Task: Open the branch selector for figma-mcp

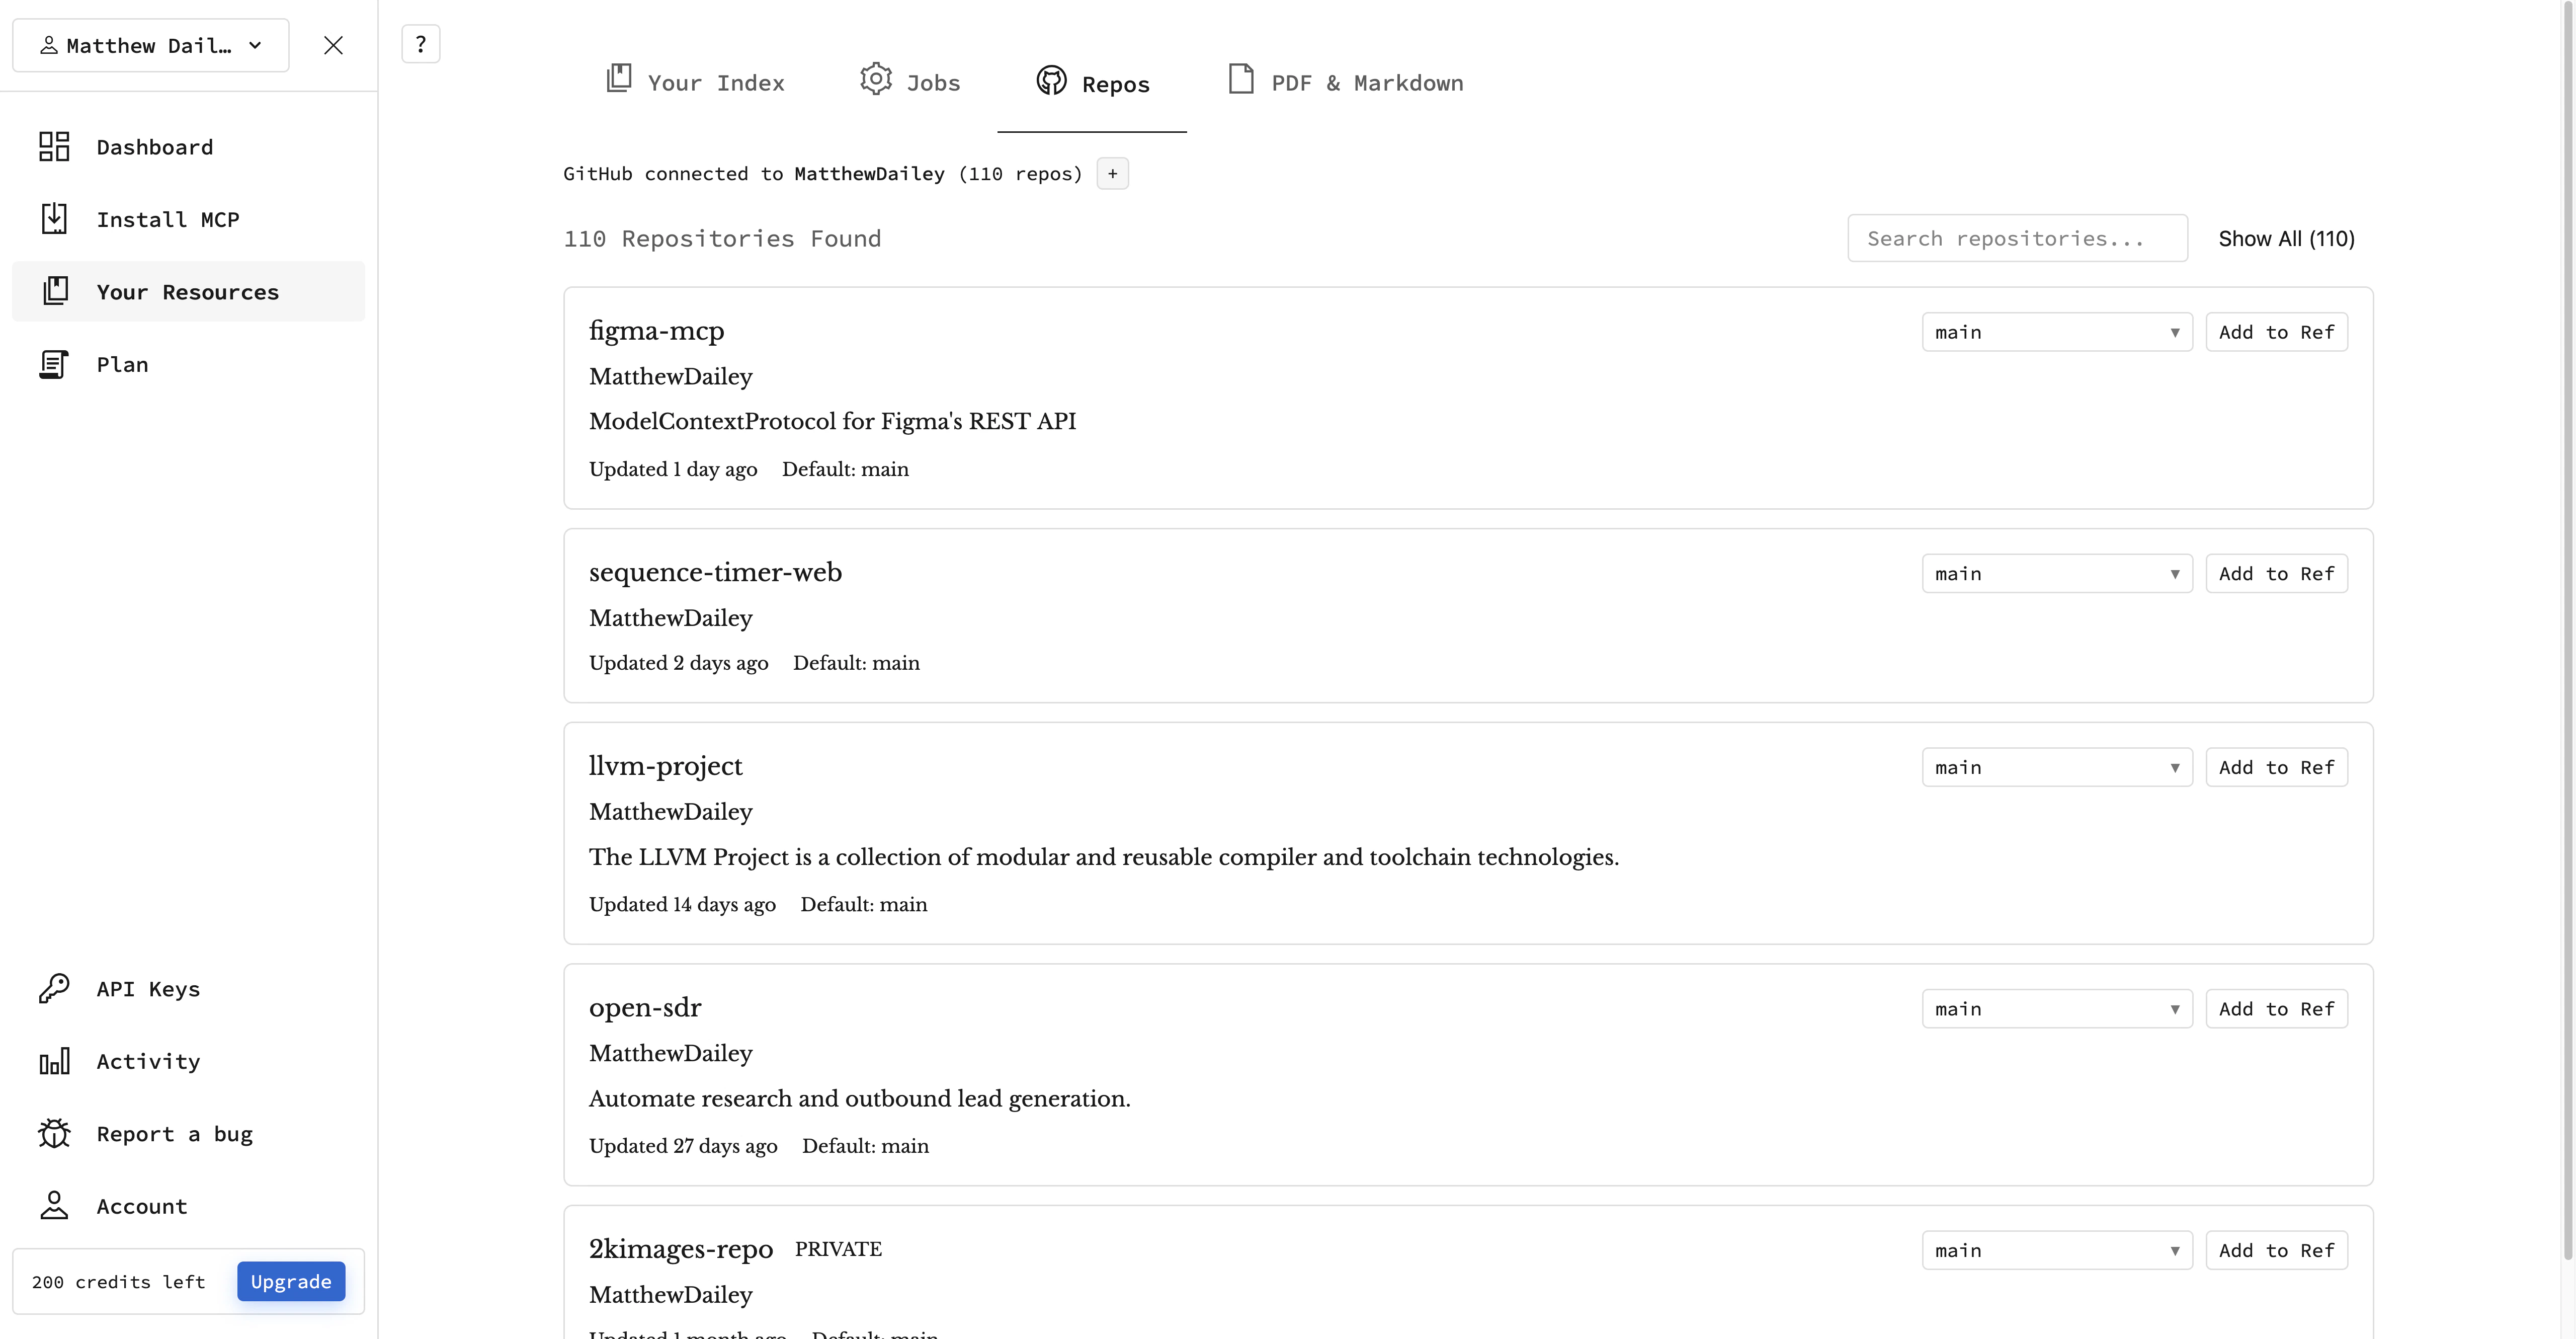Action: coord(2056,331)
